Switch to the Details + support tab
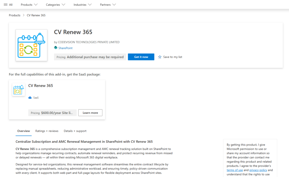 point(75,131)
